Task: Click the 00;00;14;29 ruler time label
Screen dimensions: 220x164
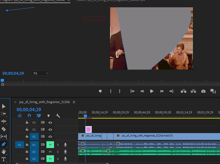Action: click(100, 112)
